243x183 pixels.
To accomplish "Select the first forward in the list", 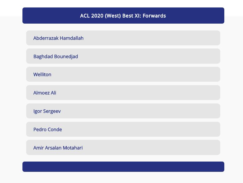I will coord(123,38).
